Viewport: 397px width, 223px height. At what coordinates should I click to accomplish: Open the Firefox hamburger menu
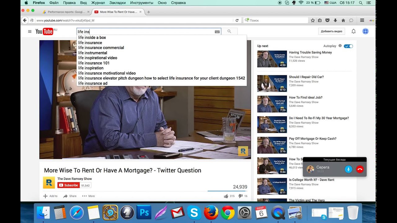362,20
